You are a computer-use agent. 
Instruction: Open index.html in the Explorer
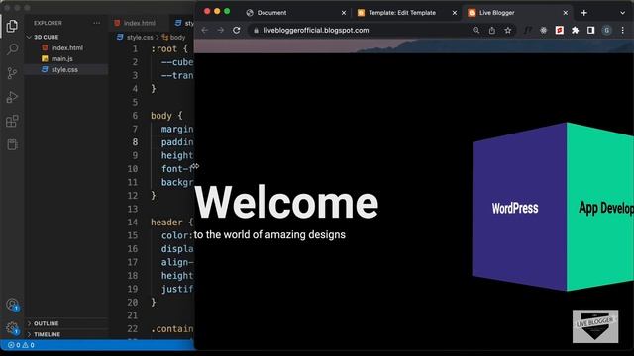[67, 48]
